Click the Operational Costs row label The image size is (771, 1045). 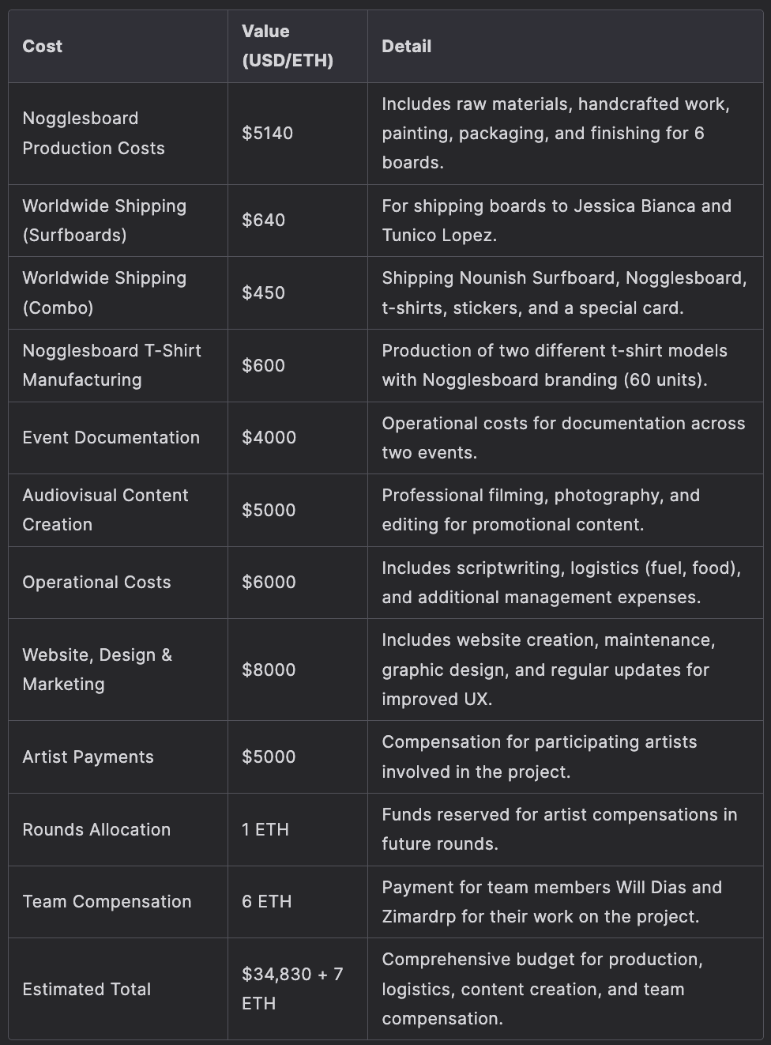tap(96, 583)
